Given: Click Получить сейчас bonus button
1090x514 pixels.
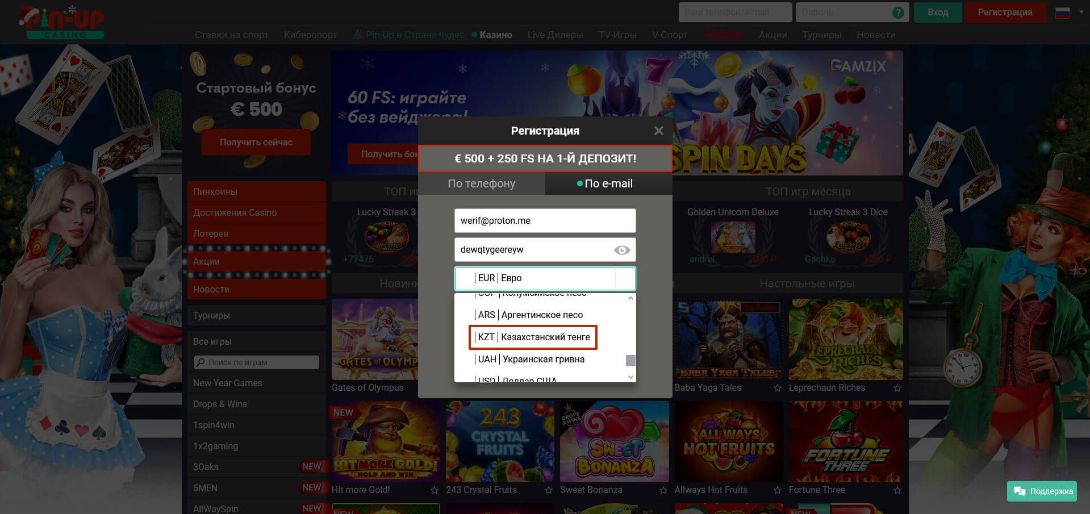Looking at the screenshot, I should [x=256, y=142].
